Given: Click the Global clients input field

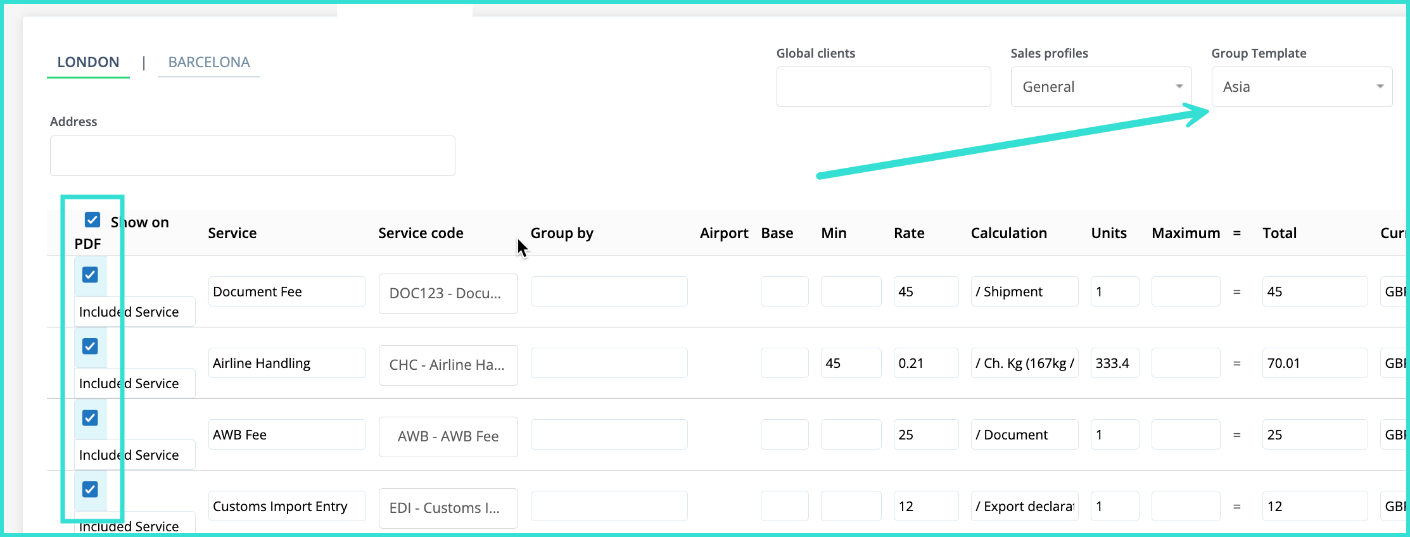Looking at the screenshot, I should [883, 87].
